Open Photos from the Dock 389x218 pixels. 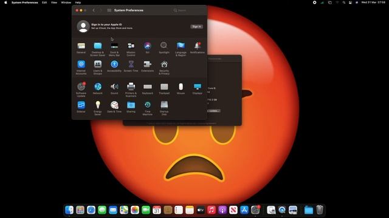click(135, 210)
